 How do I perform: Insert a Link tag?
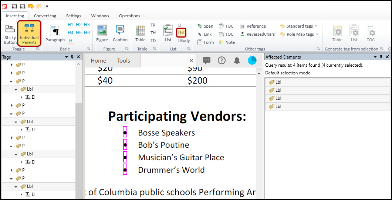205,34
